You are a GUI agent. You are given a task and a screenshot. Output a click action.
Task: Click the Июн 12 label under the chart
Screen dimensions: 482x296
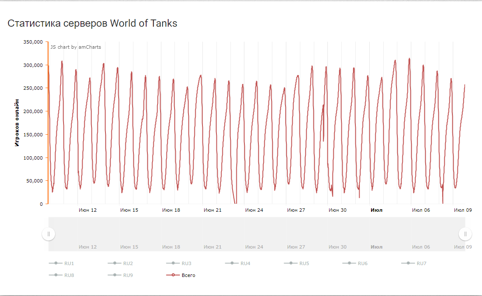coord(88,210)
